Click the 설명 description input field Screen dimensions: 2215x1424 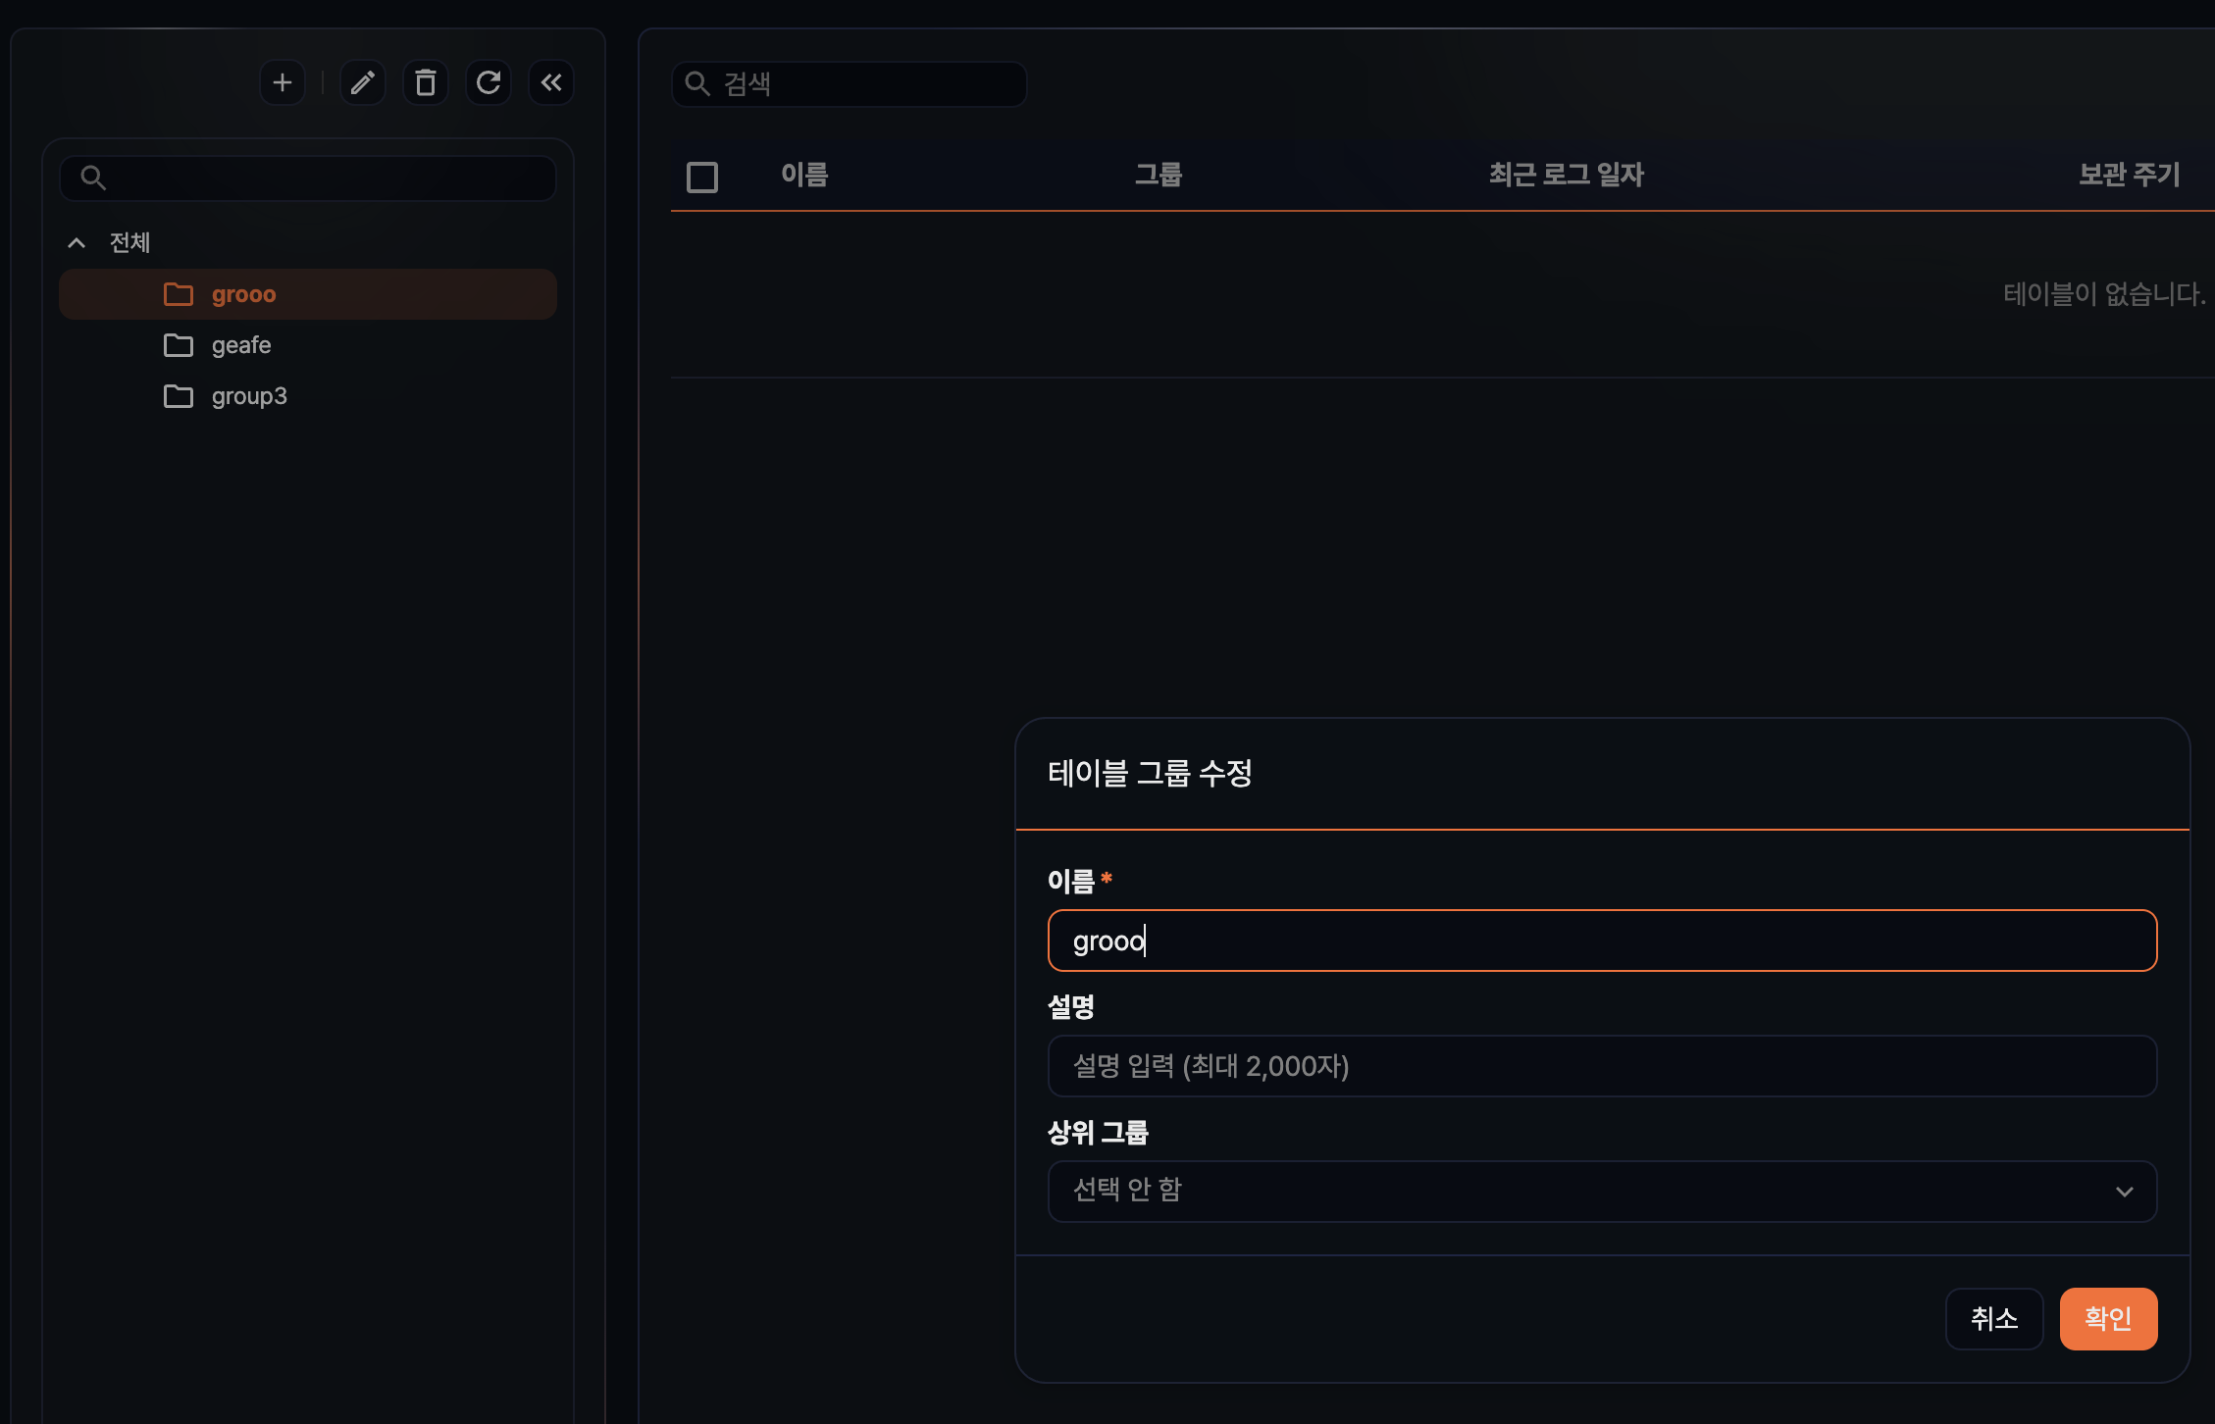pos(1602,1066)
